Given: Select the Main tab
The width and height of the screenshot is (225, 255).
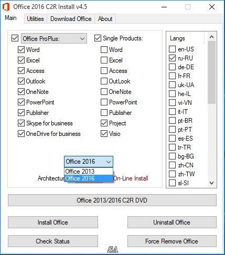Looking at the screenshot, I should (x=10, y=18).
